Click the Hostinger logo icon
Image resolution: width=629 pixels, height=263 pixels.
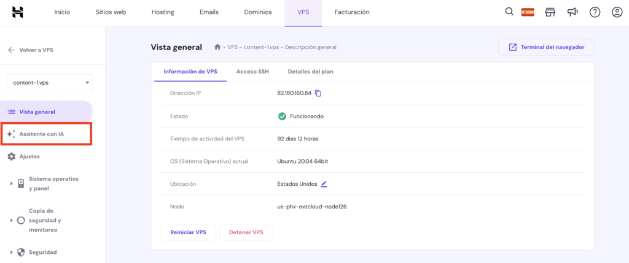[18, 12]
